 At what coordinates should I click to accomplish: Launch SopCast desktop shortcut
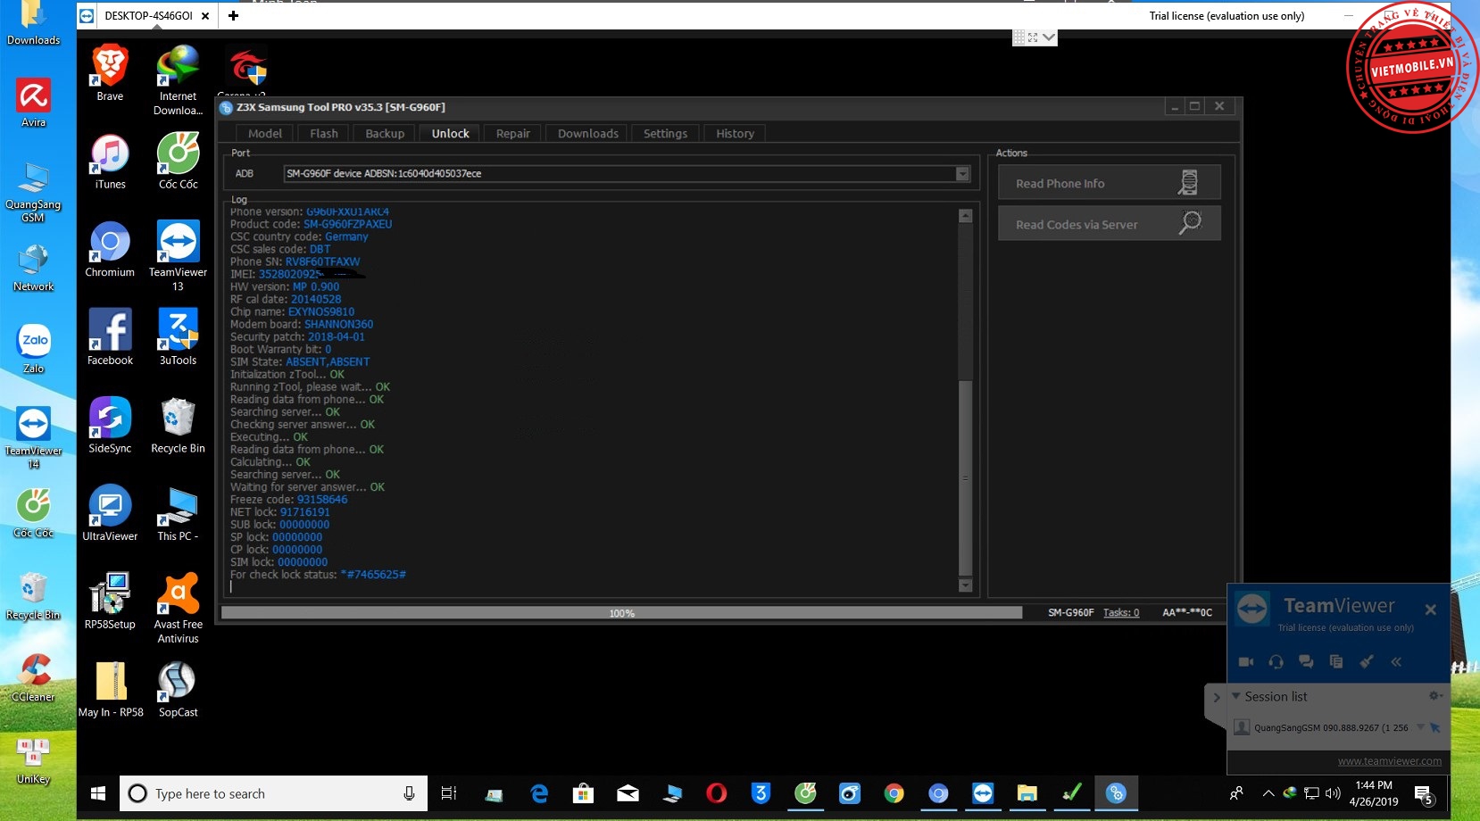(178, 690)
